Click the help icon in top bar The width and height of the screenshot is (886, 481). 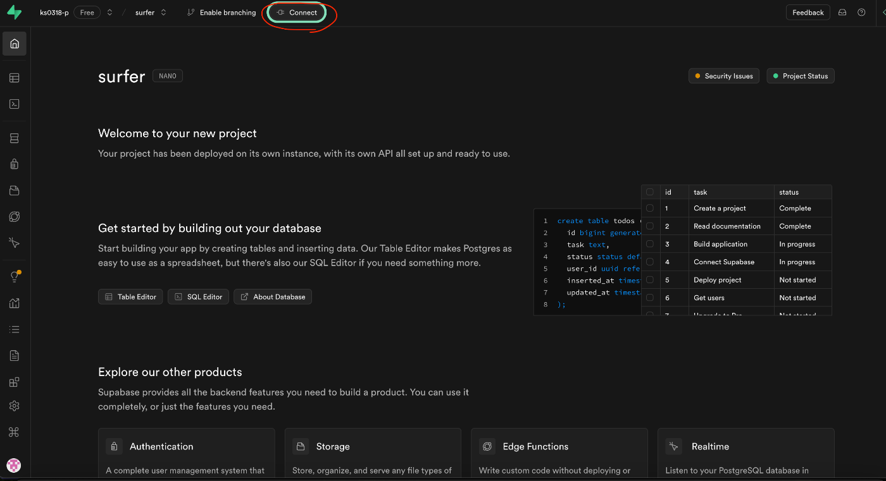(861, 13)
